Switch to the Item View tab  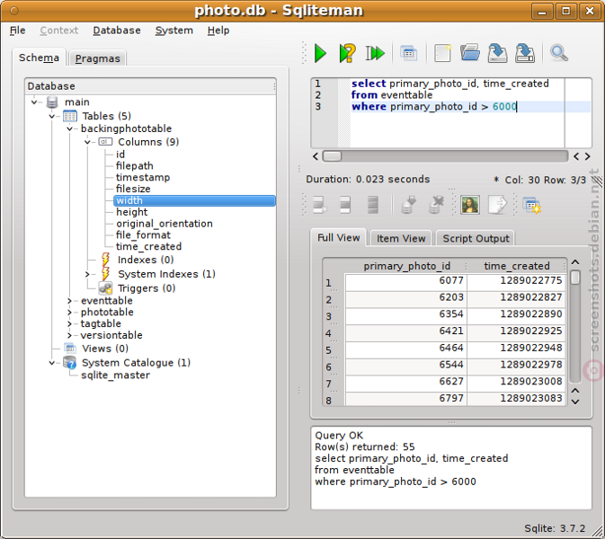click(401, 238)
